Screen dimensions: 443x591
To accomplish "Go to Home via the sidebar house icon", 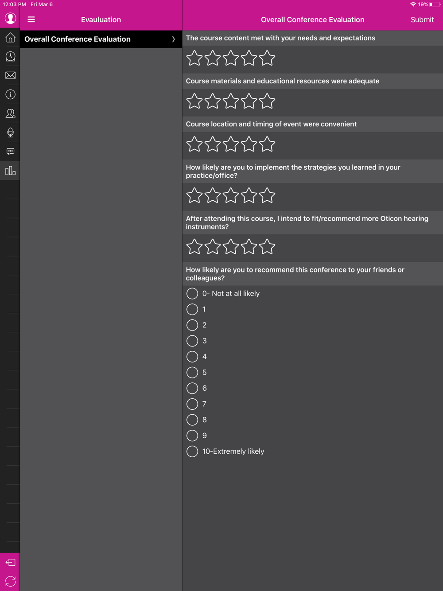I will (10, 38).
